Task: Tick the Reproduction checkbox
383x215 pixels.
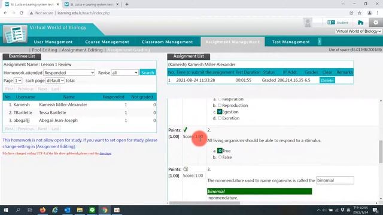Action: click(220, 105)
